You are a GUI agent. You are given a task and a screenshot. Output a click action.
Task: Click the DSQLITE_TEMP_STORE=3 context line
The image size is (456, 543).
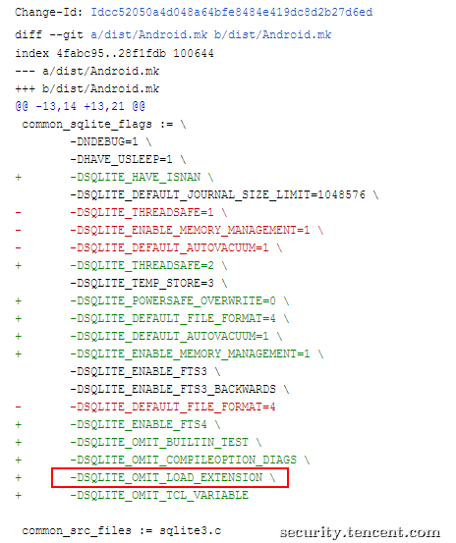point(148,283)
